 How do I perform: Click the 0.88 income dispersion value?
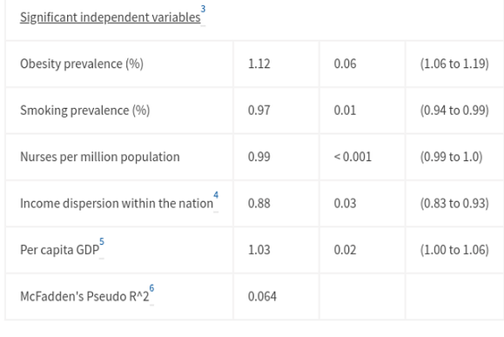click(259, 204)
